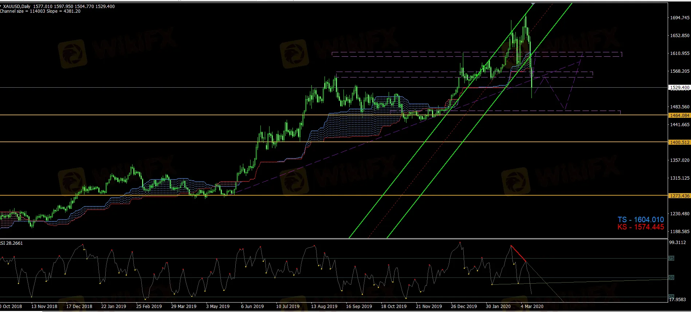Click the 4 Mar 2020 date label
The width and height of the screenshot is (691, 312).
(532, 307)
